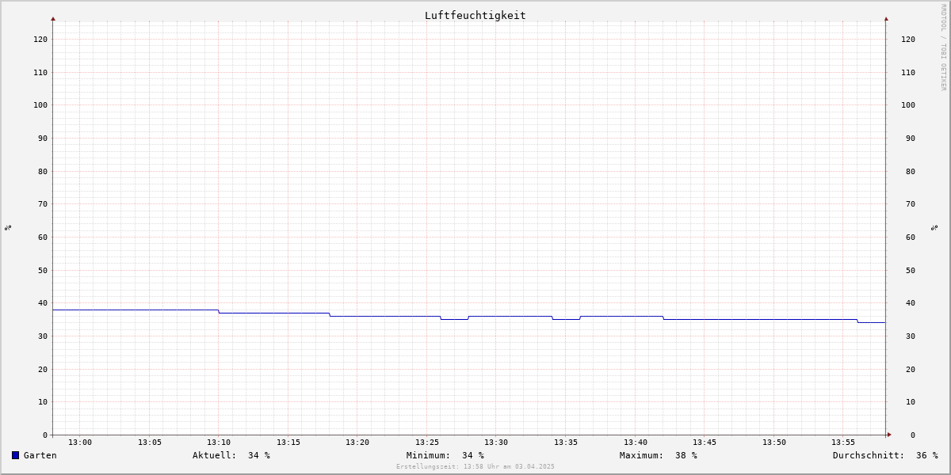951x475 pixels.
Task: Click the % unit label on right axis
Action: [x=934, y=227]
